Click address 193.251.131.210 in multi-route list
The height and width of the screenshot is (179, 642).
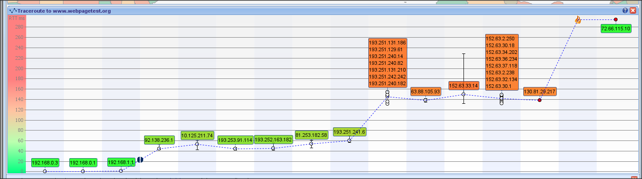(387, 70)
